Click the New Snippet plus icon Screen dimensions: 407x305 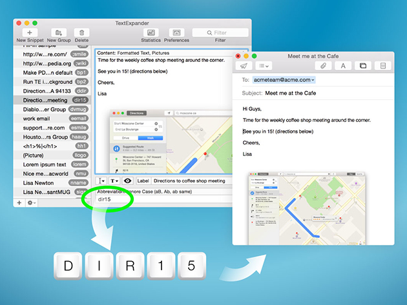pyautogui.click(x=30, y=32)
